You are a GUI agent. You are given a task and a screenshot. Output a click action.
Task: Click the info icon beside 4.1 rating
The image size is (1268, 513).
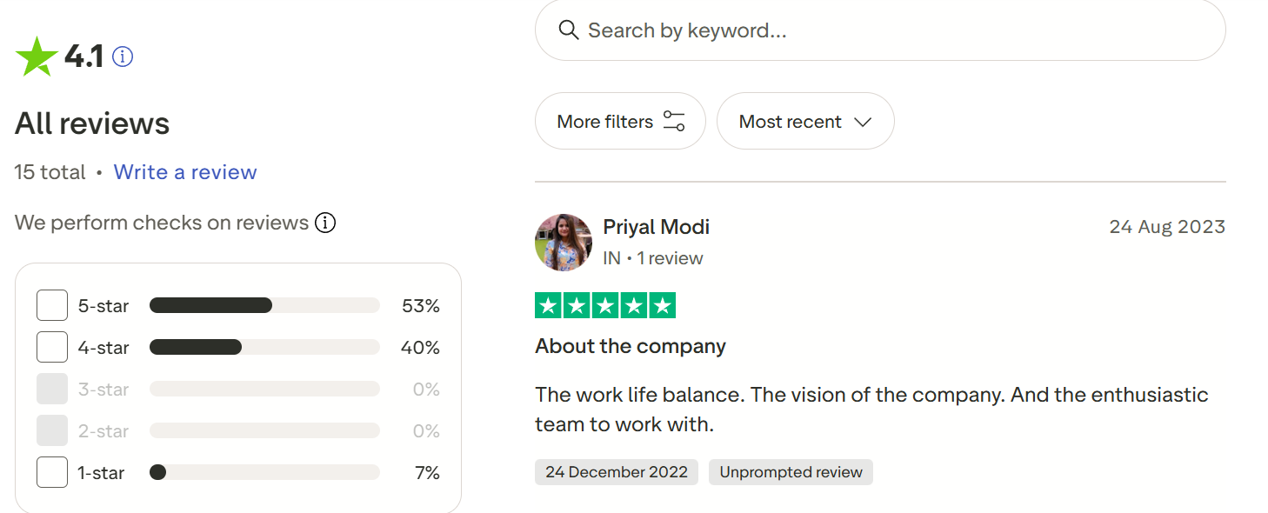coord(123,57)
